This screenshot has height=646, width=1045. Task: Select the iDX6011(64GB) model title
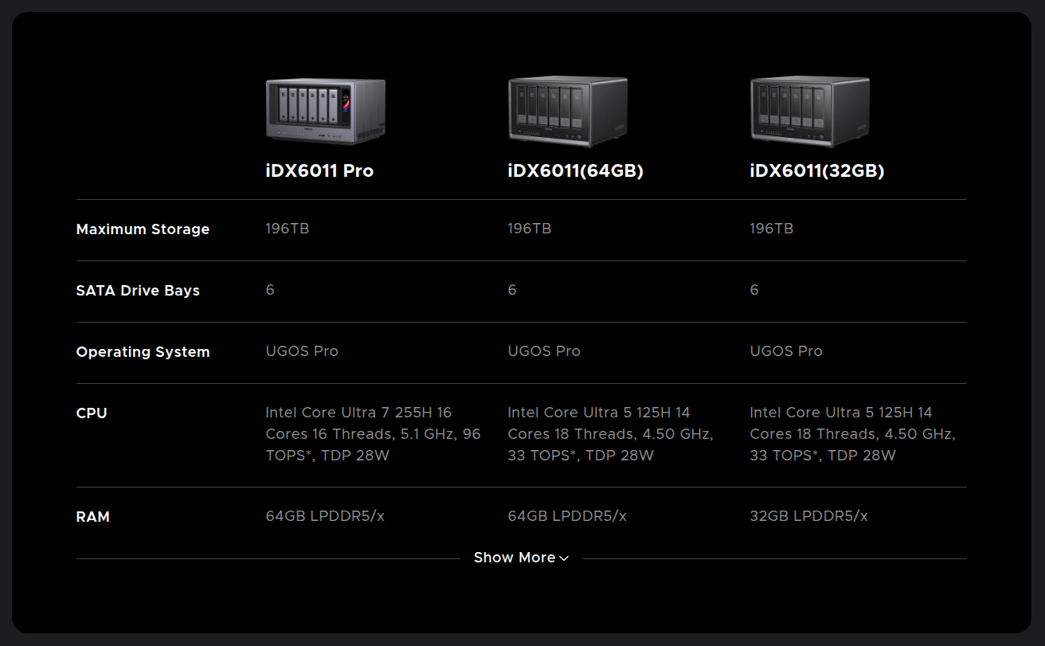(x=576, y=171)
